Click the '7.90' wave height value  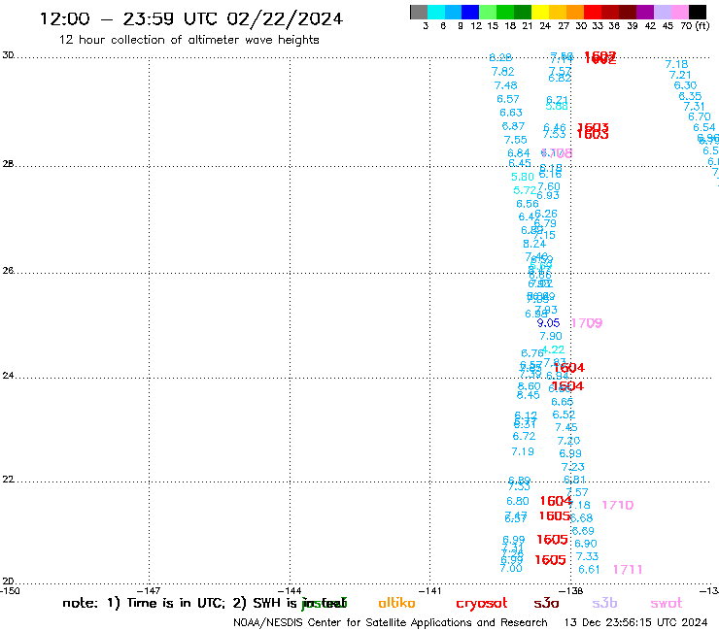[551, 336]
